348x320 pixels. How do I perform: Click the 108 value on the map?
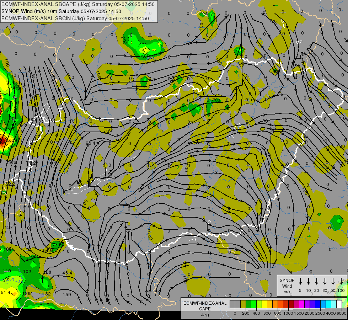tap(47, 272)
